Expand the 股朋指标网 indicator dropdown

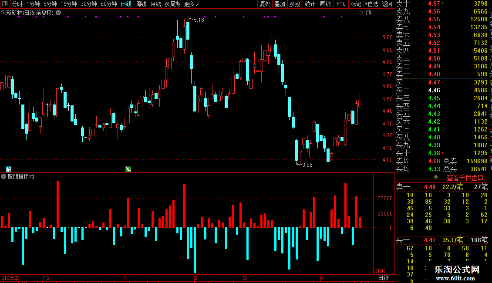coord(3,176)
